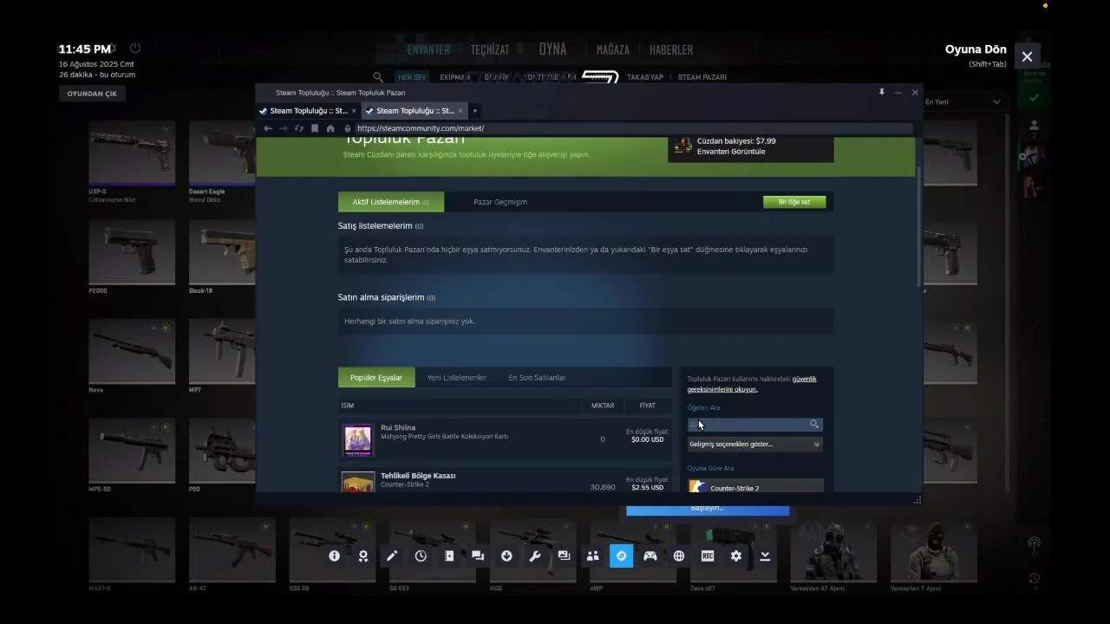Switch to 'Pazar Geçmişim' tab

pyautogui.click(x=500, y=202)
